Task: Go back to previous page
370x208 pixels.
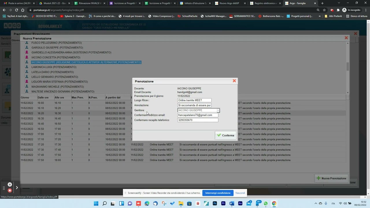Action: click(x=4, y=10)
